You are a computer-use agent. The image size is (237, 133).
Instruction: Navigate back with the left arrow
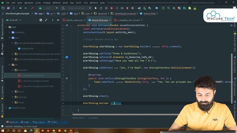(20, 8)
